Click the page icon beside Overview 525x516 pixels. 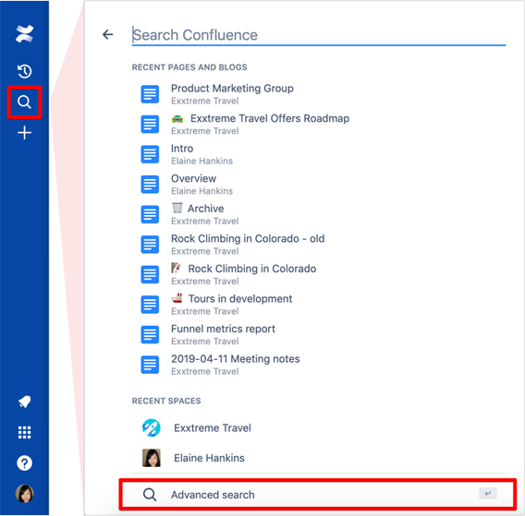pos(150,185)
